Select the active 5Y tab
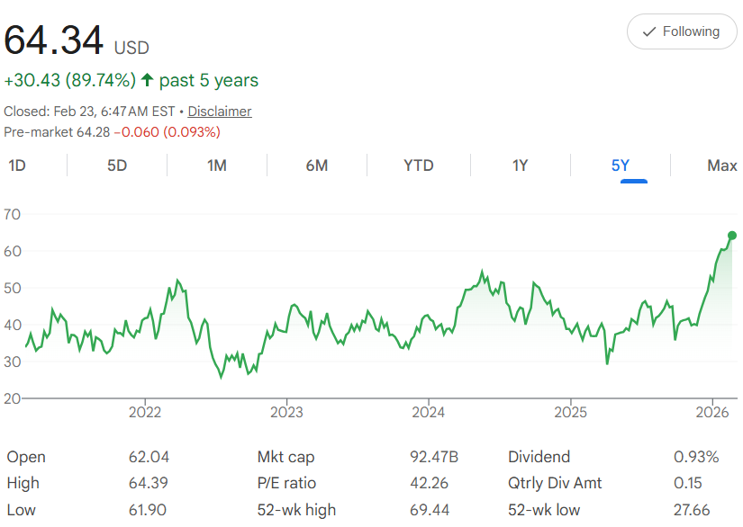This screenshot has width=743, height=527. pos(621,165)
